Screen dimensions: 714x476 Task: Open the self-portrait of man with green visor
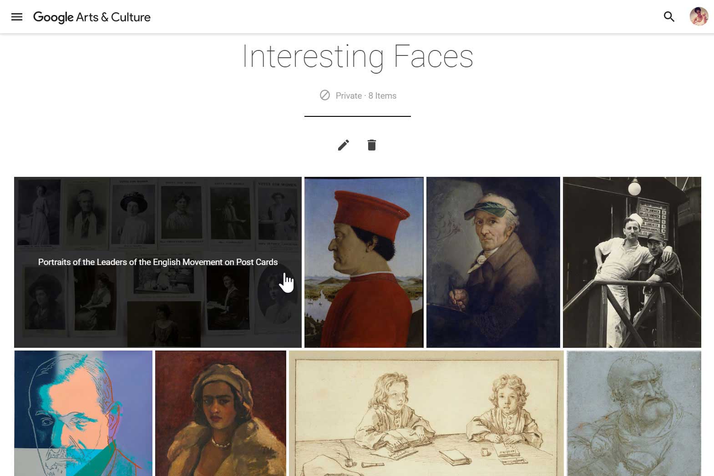[x=493, y=262]
